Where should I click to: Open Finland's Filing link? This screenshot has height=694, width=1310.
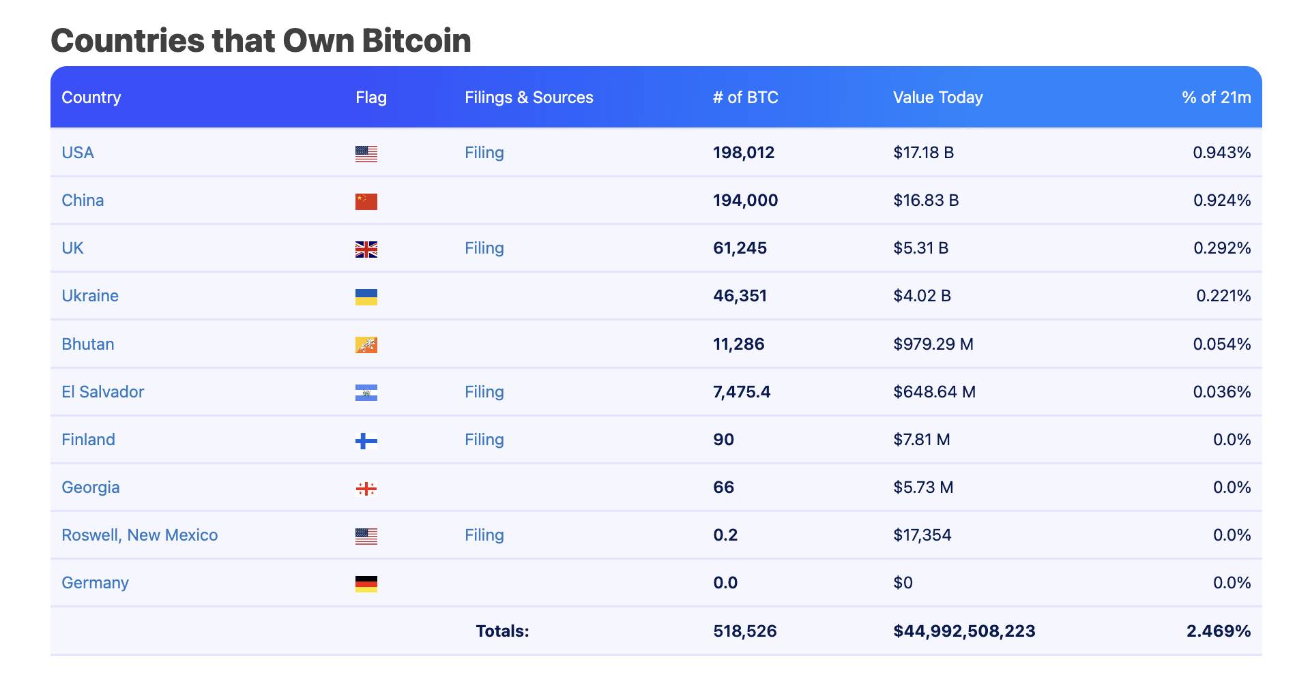click(x=484, y=440)
